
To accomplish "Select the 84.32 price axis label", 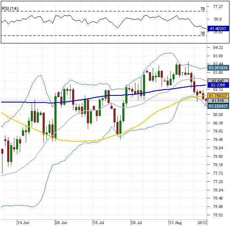I will (218, 48).
